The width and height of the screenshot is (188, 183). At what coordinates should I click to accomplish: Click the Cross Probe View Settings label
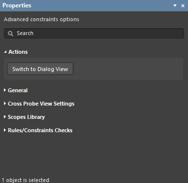pos(41,104)
